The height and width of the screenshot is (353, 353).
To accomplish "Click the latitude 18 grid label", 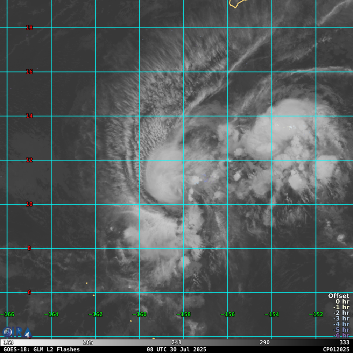I will (x=29, y=28).
